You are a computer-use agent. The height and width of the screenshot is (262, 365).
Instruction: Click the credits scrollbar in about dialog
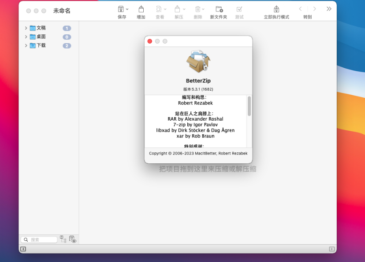(x=250, y=106)
